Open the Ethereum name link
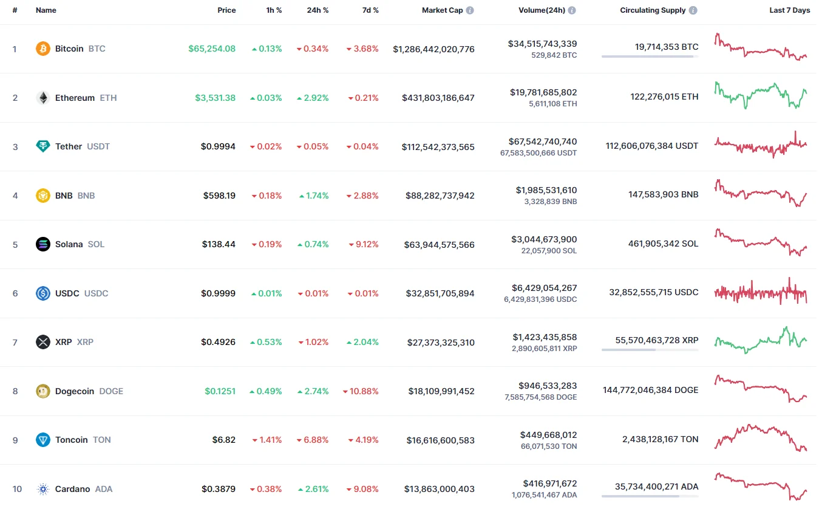 [x=75, y=98]
